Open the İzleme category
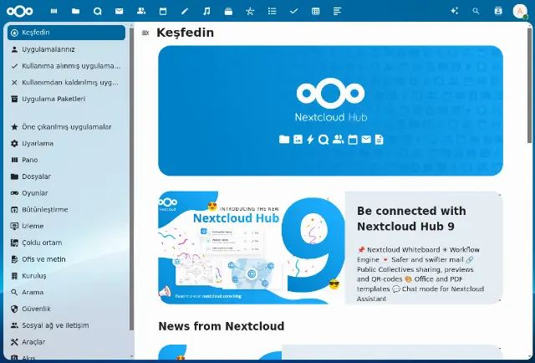The height and width of the screenshot is (363, 535). point(67,226)
